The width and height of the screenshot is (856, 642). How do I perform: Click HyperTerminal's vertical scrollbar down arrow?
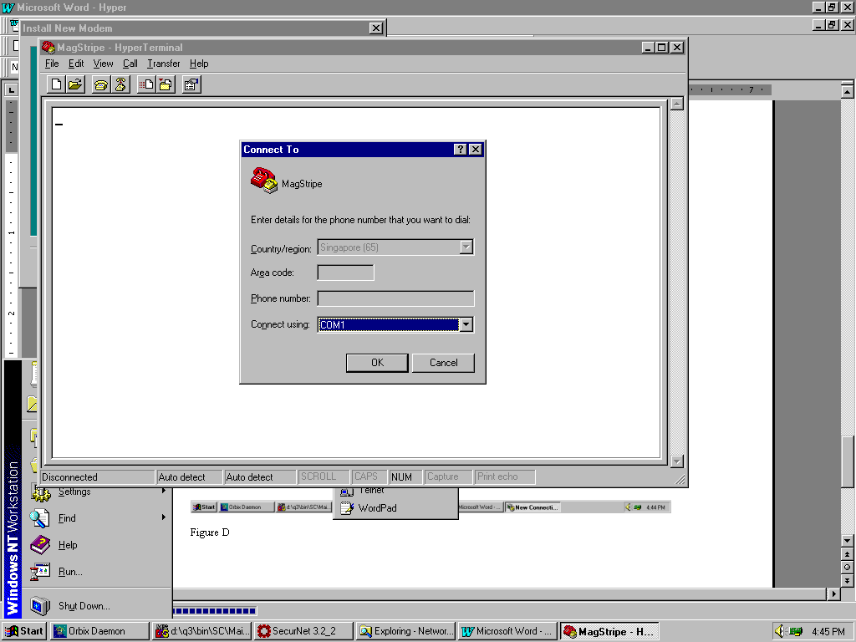click(676, 461)
